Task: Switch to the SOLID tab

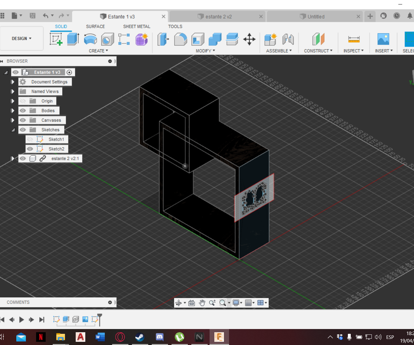Action: [x=61, y=27]
